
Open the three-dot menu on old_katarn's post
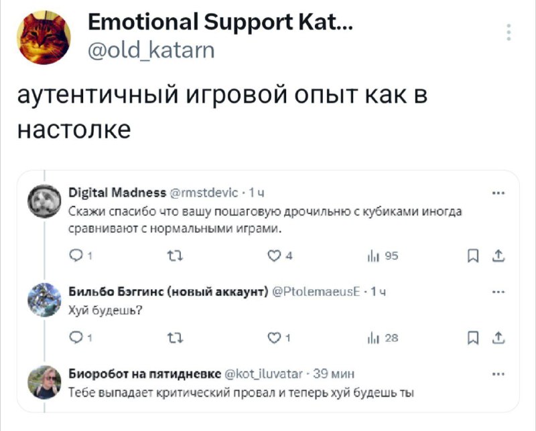509,32
